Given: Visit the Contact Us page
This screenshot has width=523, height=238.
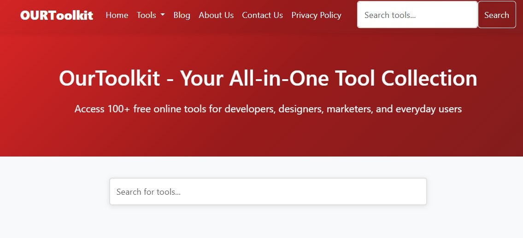Looking at the screenshot, I should [263, 15].
